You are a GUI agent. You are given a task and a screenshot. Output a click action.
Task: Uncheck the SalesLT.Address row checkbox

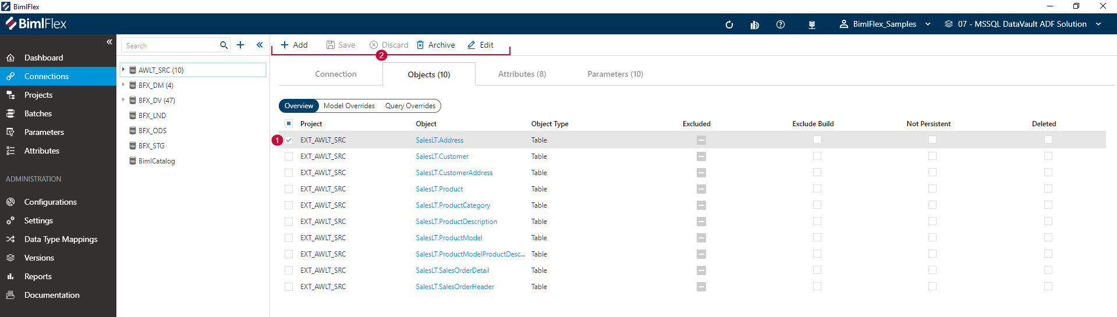click(289, 140)
